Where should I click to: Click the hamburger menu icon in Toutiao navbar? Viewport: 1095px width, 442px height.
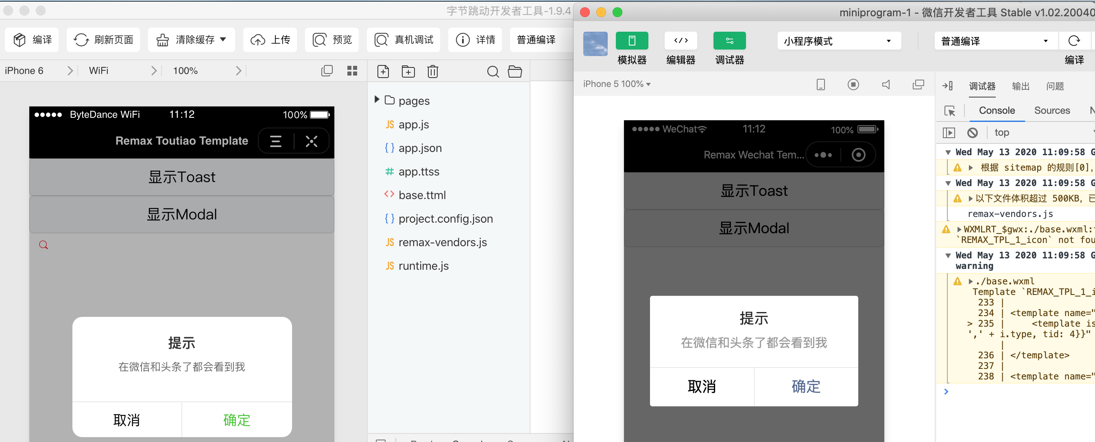(x=276, y=141)
